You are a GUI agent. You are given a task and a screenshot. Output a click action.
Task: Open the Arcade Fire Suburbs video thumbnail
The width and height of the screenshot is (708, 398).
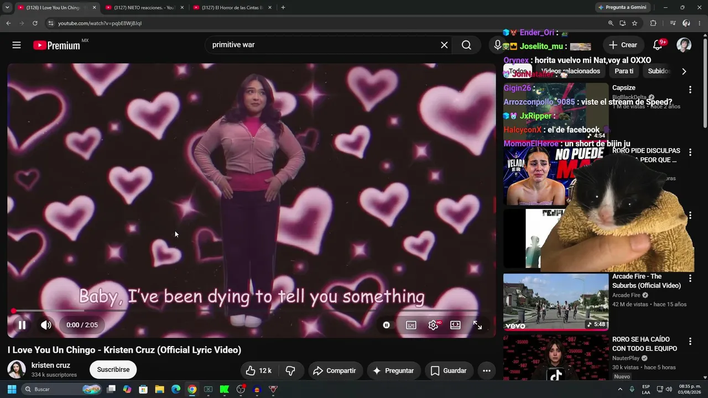[x=556, y=302]
